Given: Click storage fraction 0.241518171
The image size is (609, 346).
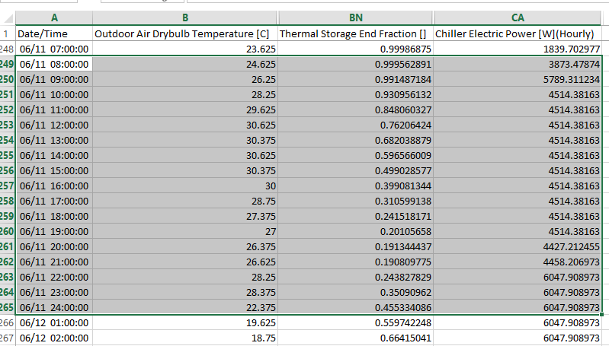Looking at the screenshot, I should (356, 216).
